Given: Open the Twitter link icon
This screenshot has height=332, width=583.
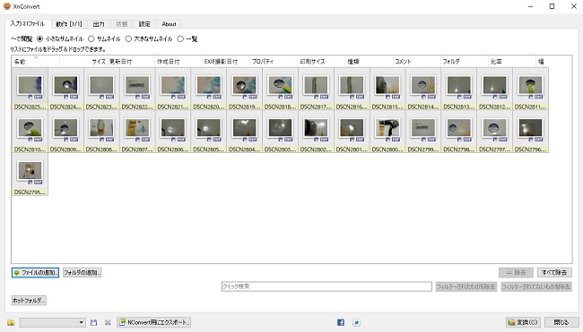Looking at the screenshot, I should tap(356, 322).
